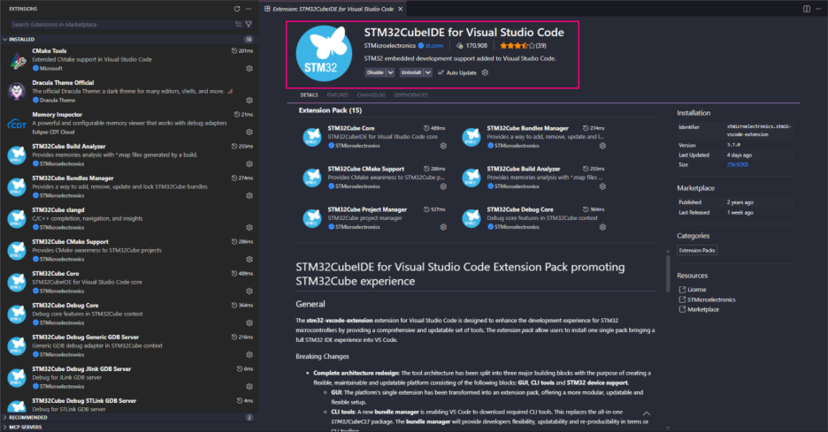Screen dimensions: 828x432
Task: Open gear on Build Analyzer pack card
Action: pyautogui.click(x=602, y=186)
